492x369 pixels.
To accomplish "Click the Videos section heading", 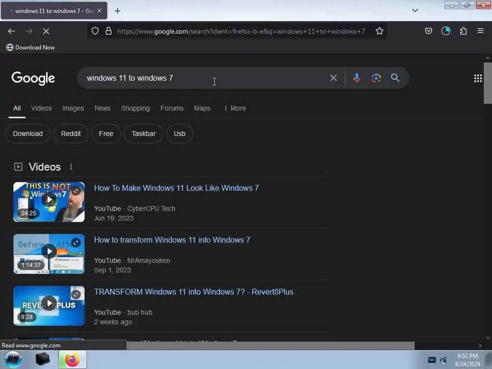I will 45,167.
